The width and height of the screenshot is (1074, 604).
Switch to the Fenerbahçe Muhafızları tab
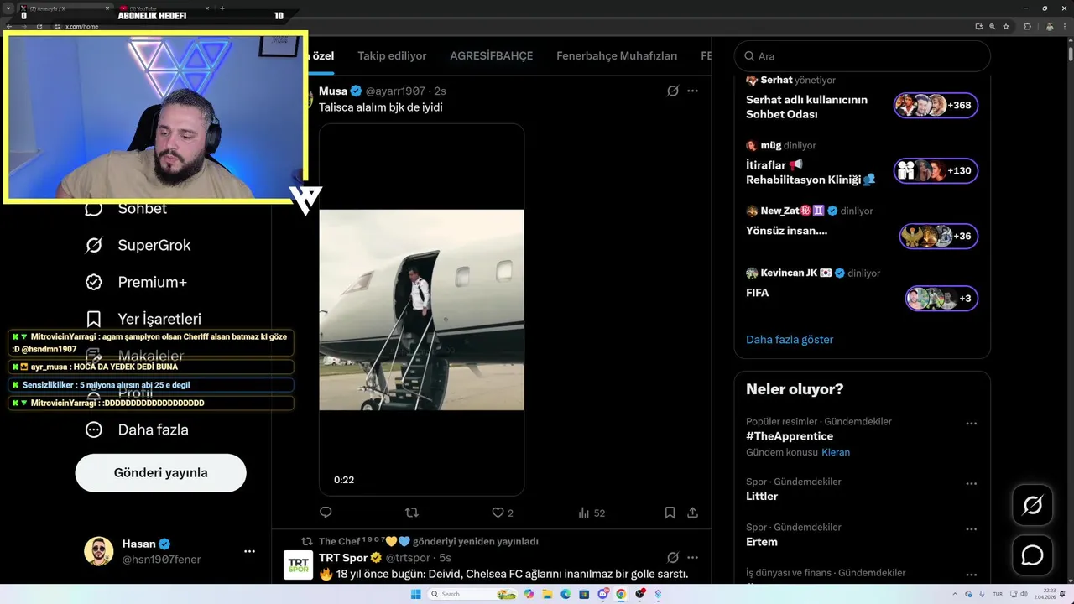(617, 56)
